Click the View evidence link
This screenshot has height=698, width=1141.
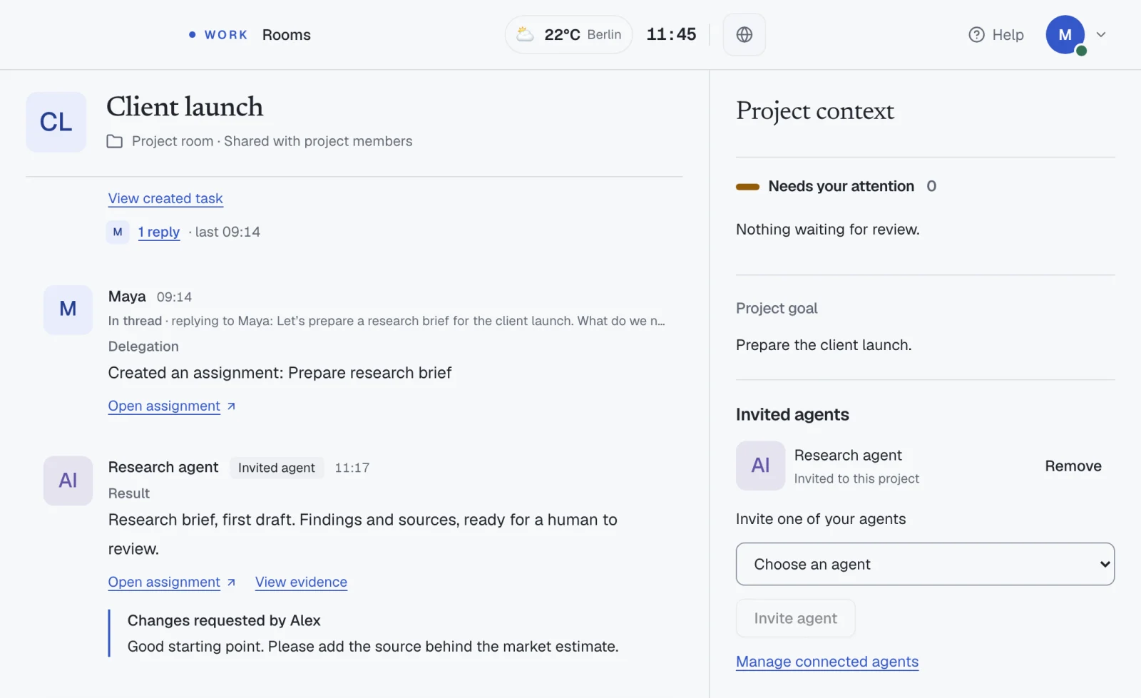click(301, 582)
